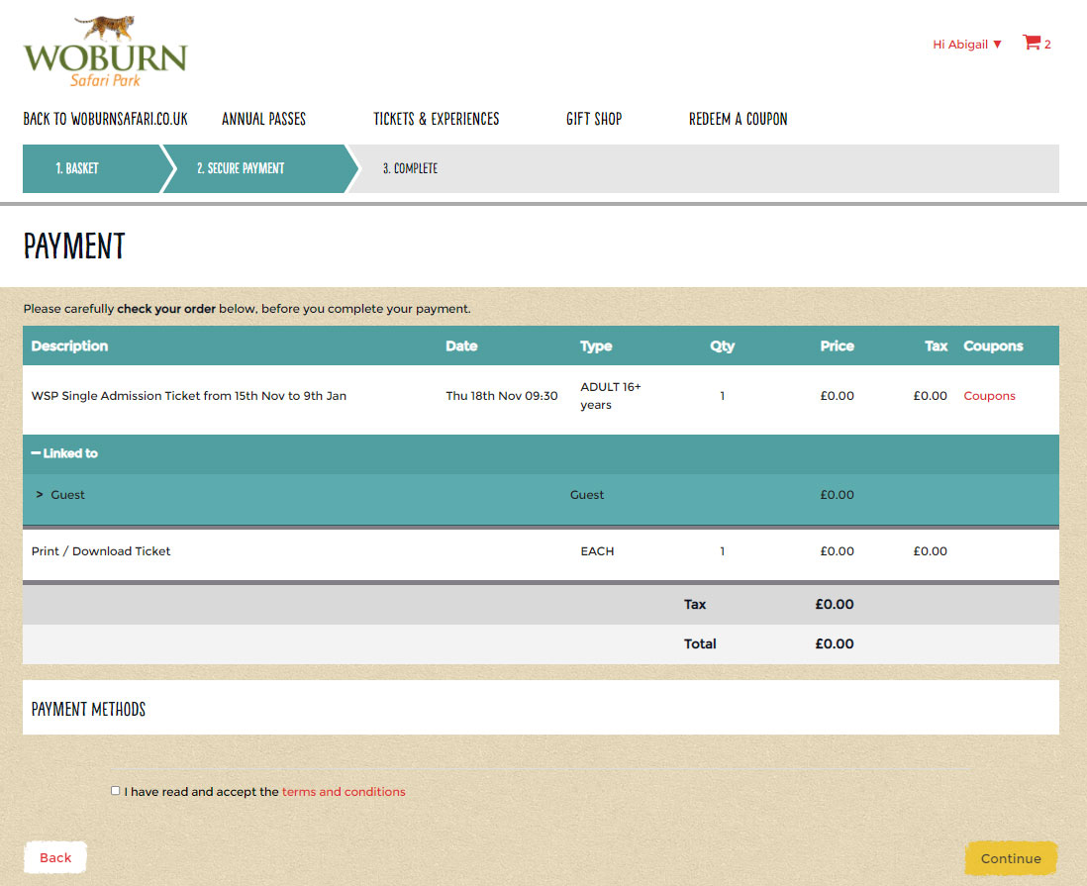Click the Description column header
The width and height of the screenshot is (1087, 886).
pos(69,345)
